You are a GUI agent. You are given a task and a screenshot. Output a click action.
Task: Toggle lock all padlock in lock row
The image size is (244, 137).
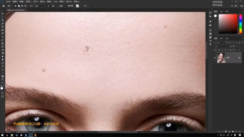click(230, 50)
